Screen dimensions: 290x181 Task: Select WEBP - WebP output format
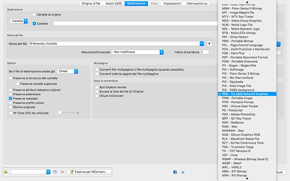click(247, 163)
